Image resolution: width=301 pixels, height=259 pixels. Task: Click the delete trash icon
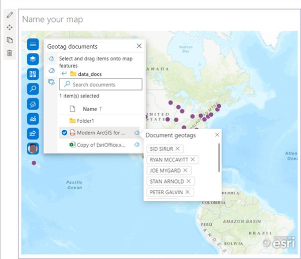[x=10, y=53]
